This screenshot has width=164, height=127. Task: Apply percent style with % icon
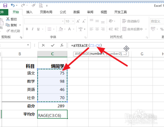click(x=162, y=29)
